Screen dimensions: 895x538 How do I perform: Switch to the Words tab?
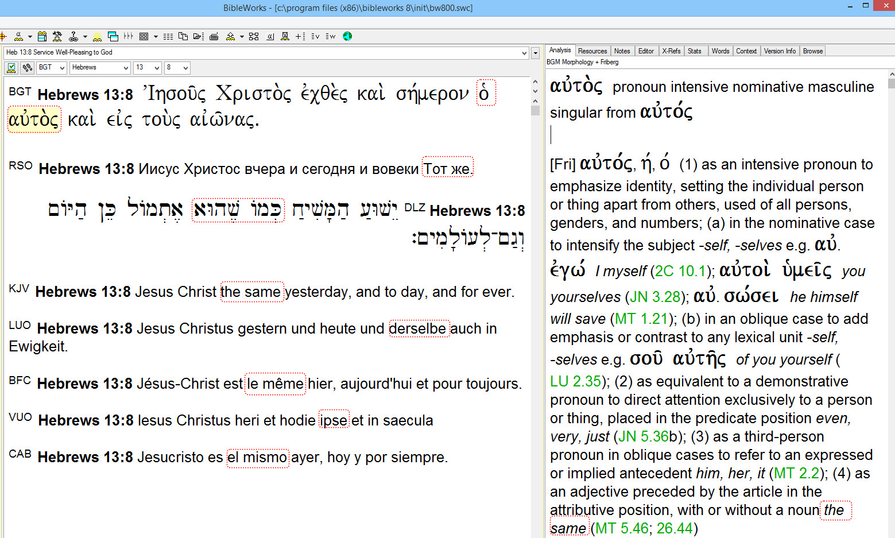[x=720, y=51]
